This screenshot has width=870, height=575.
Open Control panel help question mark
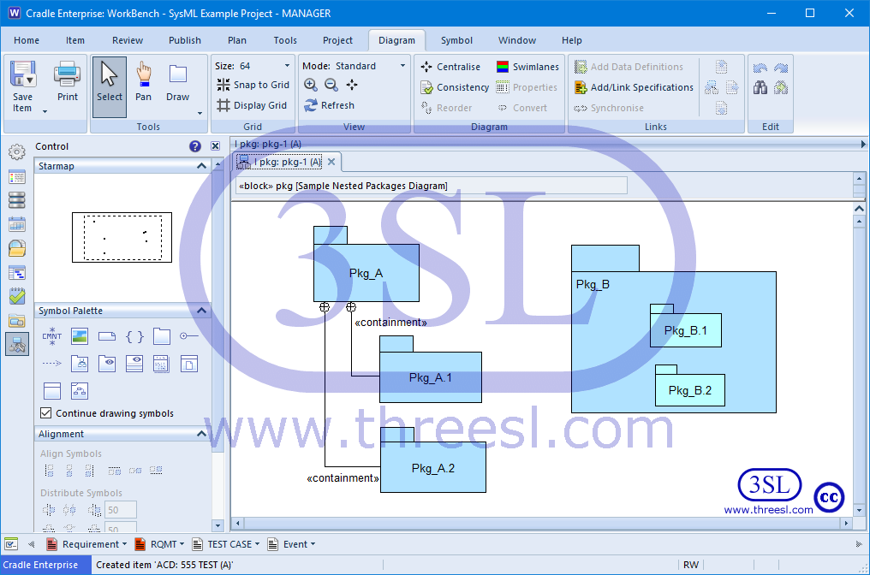click(x=194, y=146)
